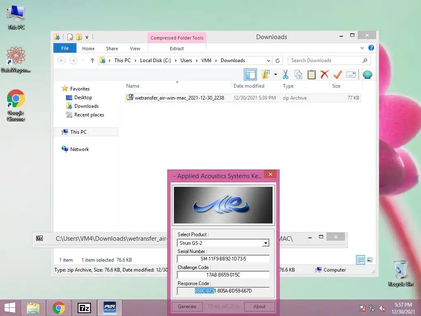421x316 pixels.
Task: Click Users in the address breadcrumb
Action: tap(186, 60)
